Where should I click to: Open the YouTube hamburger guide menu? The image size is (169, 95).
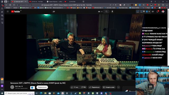[x=8, y=12]
